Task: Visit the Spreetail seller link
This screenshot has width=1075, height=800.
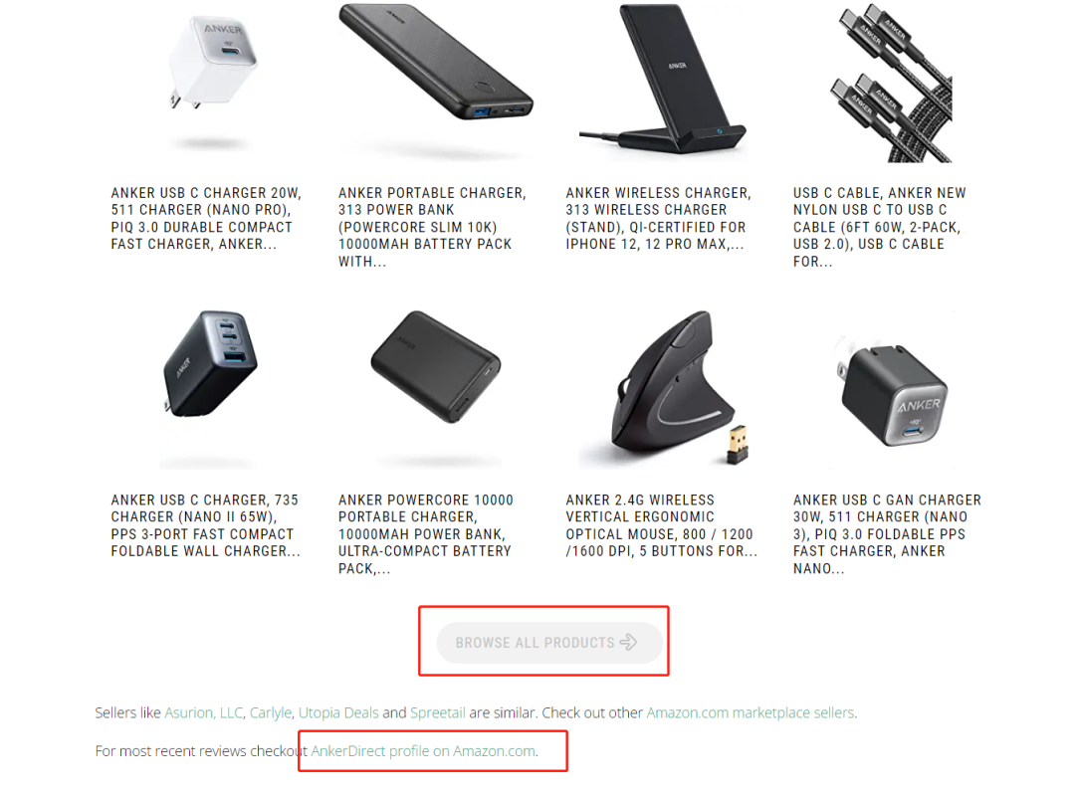Action: pyautogui.click(x=437, y=713)
